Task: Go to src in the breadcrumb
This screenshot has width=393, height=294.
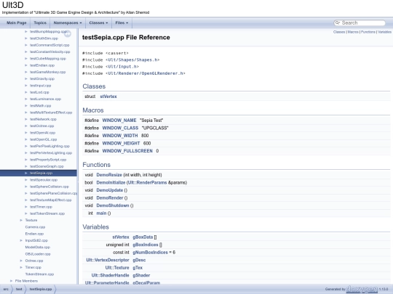Action: (x=6, y=289)
